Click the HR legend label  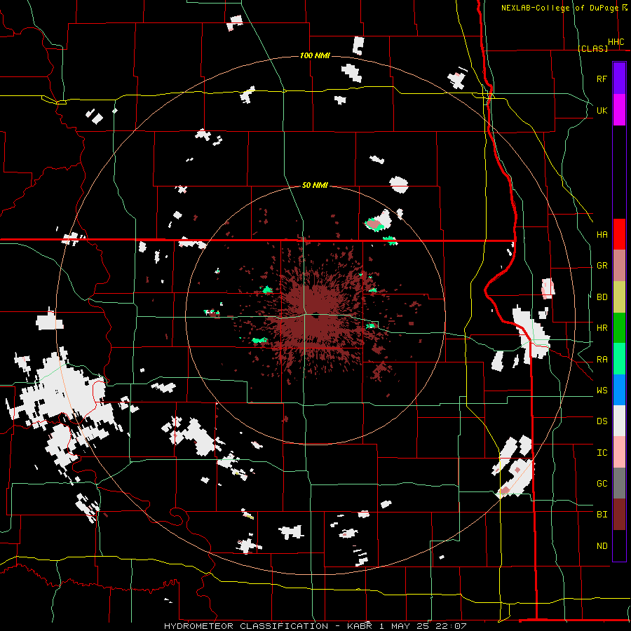tap(602, 328)
